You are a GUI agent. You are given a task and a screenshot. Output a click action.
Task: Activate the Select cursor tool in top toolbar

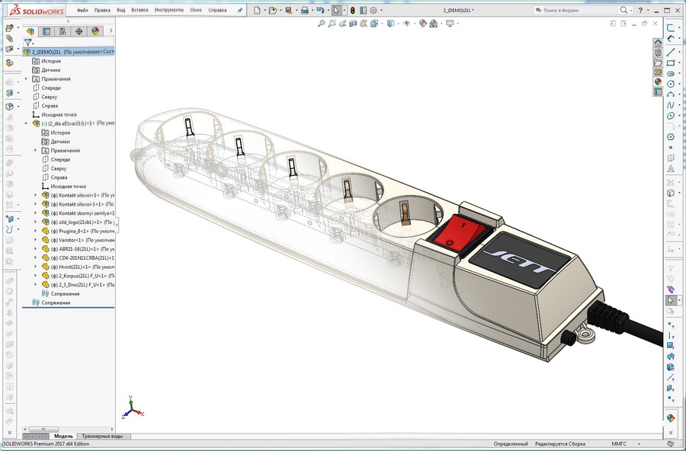pyautogui.click(x=336, y=10)
